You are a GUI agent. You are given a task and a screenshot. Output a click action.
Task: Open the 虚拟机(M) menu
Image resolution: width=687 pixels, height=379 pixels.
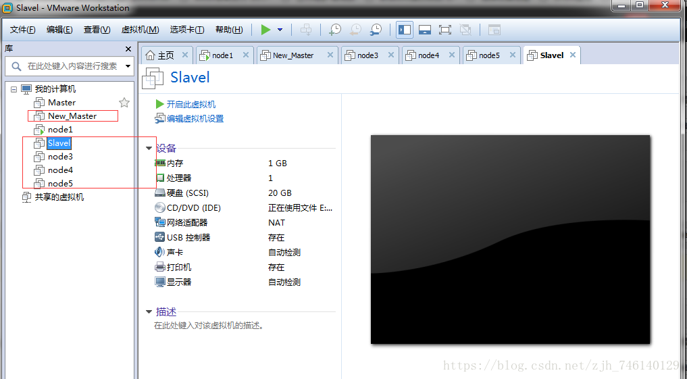pos(141,30)
